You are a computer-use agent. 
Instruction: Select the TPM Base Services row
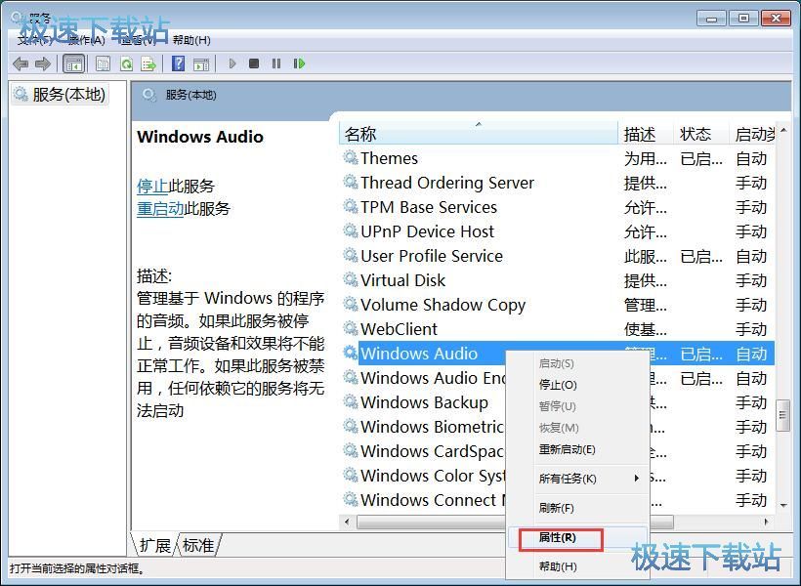coord(557,207)
